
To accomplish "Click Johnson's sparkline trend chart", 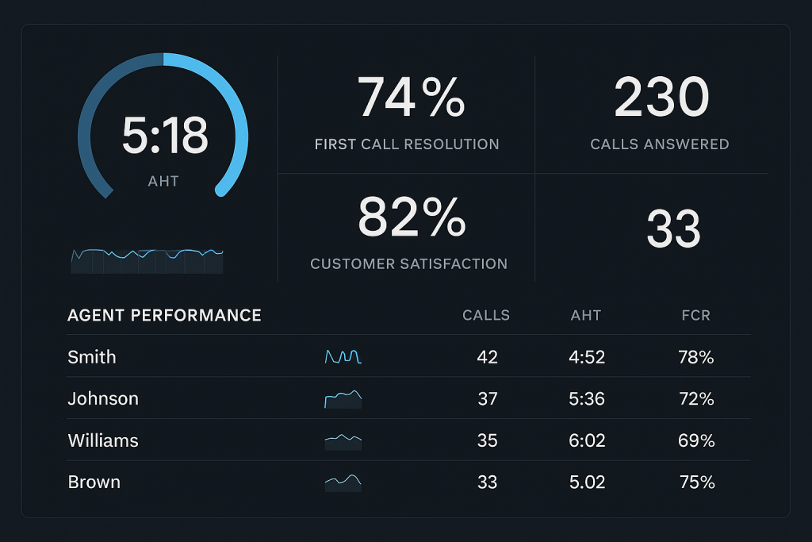I will click(343, 398).
